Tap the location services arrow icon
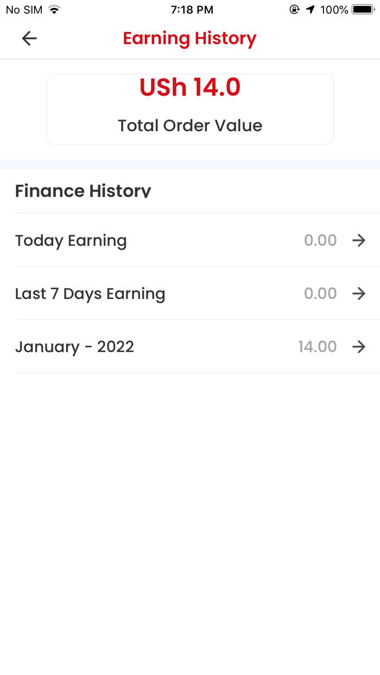The image size is (380, 675). point(311,10)
